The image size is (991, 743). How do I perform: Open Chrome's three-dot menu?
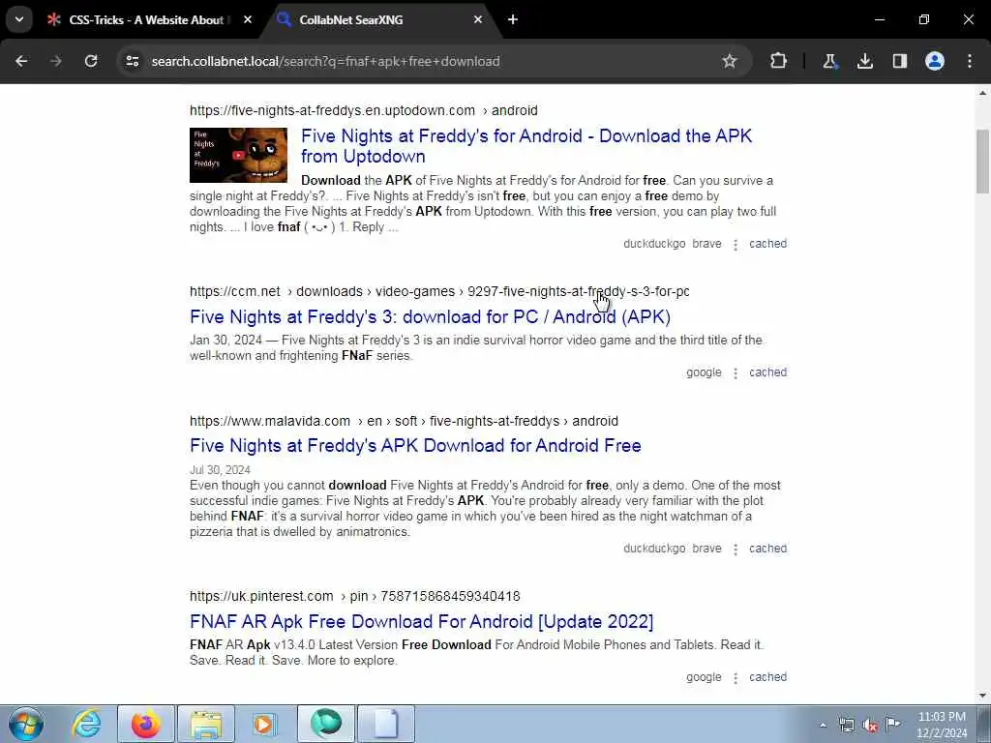coord(970,61)
